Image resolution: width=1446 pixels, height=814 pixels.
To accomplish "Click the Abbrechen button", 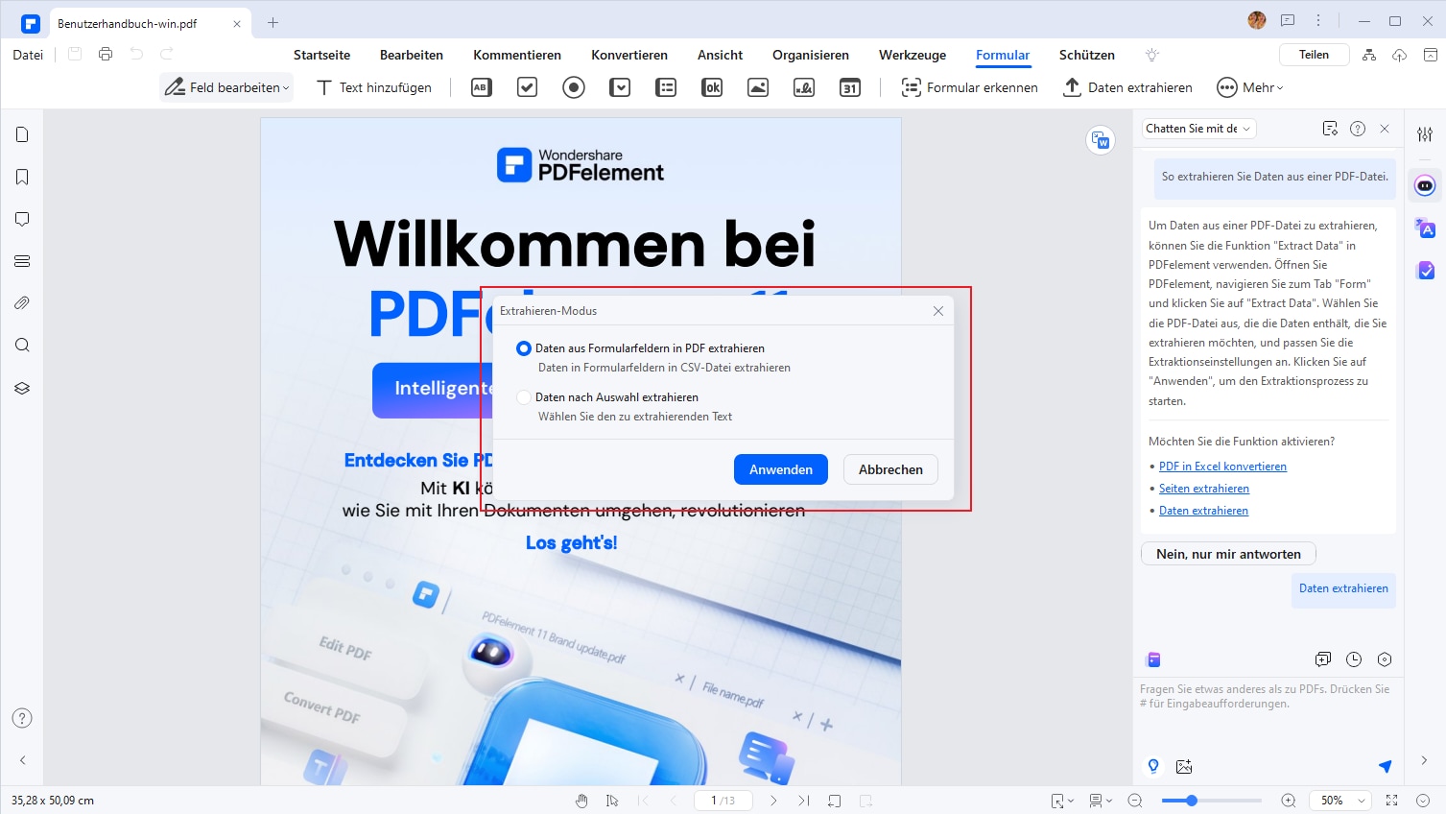I will [890, 469].
